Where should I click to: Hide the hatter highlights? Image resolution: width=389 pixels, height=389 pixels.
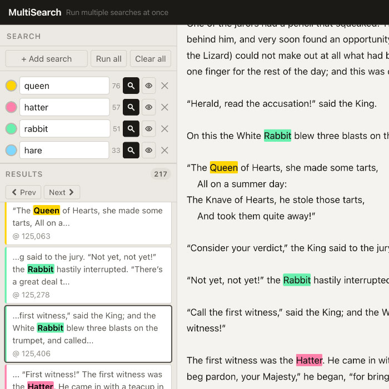pos(148,107)
